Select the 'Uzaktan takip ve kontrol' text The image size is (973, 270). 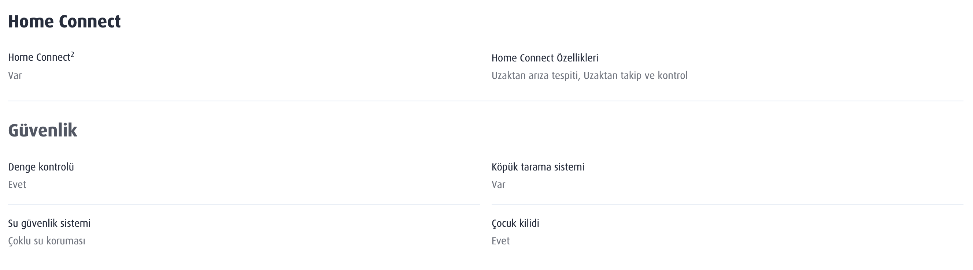coord(635,76)
